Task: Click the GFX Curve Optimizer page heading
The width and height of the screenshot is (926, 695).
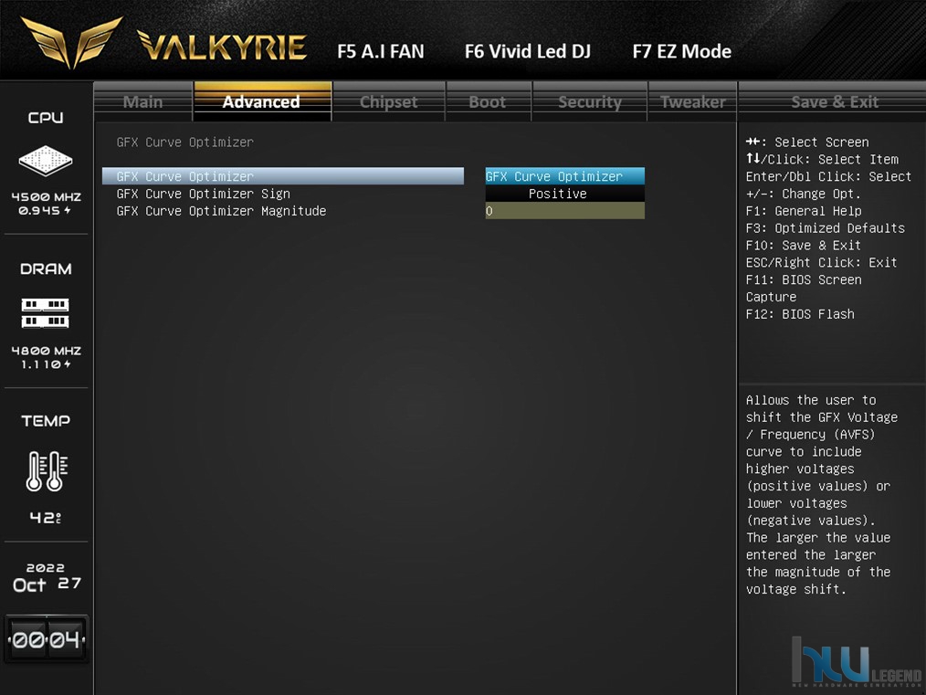Action: pyautogui.click(x=184, y=142)
